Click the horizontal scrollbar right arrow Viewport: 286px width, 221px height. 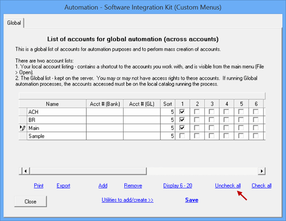(x=262, y=171)
